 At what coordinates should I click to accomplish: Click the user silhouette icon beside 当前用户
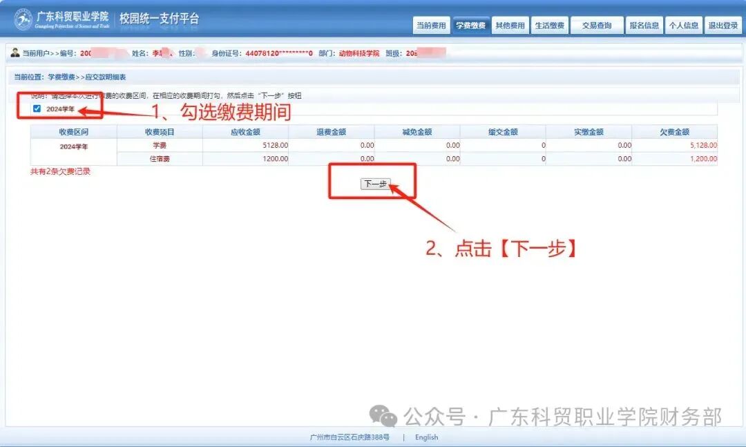[x=15, y=51]
